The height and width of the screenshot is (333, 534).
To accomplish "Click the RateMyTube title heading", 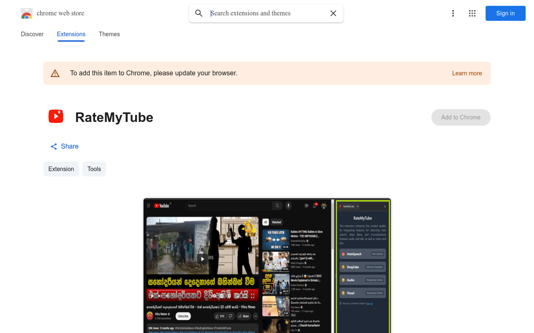I will pyautogui.click(x=114, y=117).
